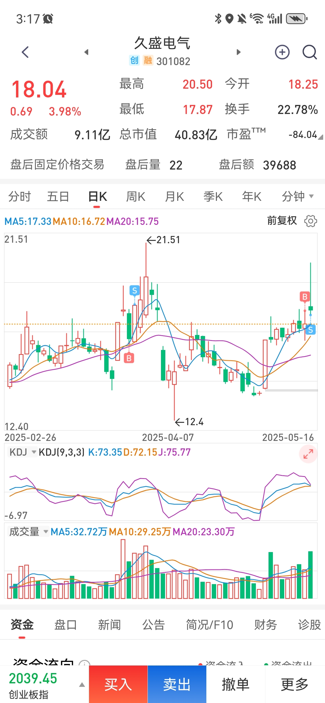
Task: Tap the blue 卖出 sell button
Action: [177, 684]
